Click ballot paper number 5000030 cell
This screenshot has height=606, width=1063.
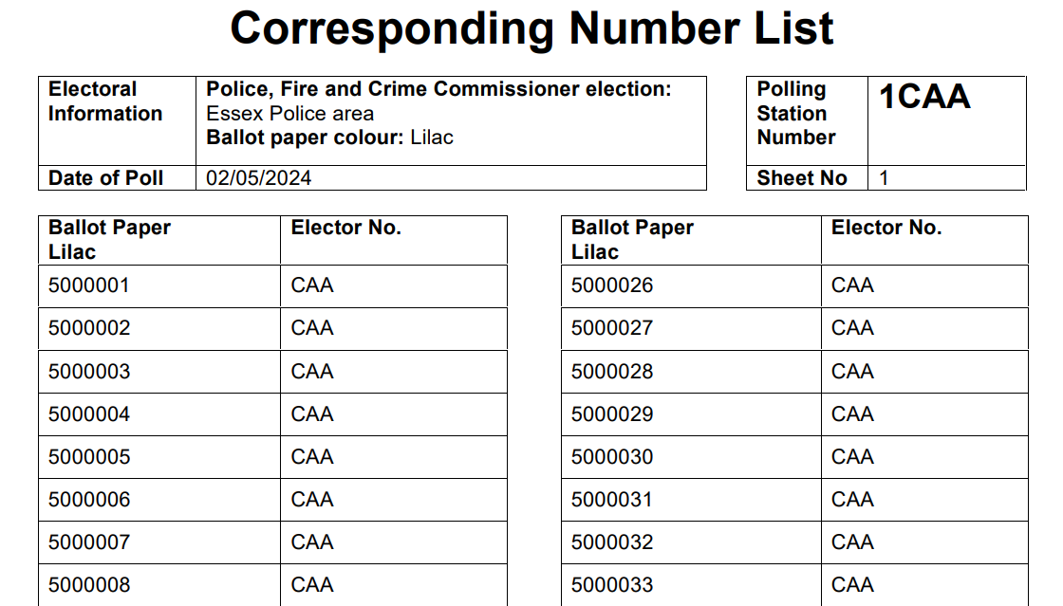tap(612, 457)
